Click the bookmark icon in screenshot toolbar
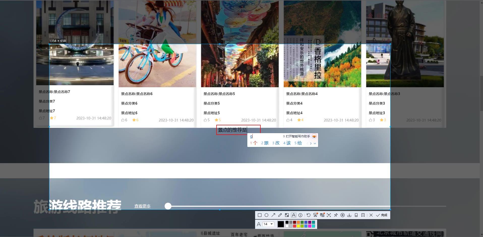This screenshot has width=483, height=237. 363,215
